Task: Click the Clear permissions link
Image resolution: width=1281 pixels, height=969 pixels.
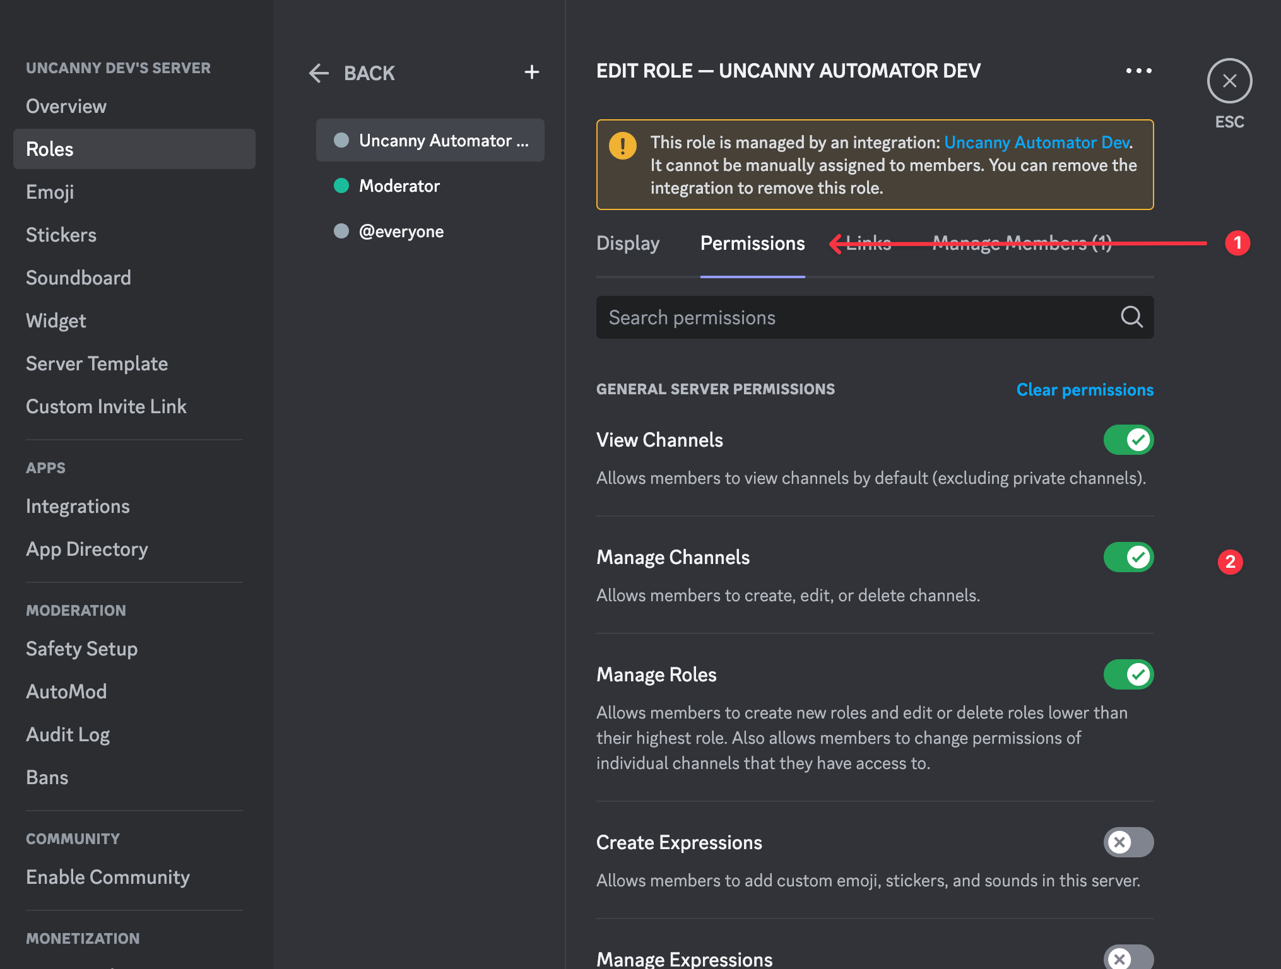Action: coord(1084,389)
